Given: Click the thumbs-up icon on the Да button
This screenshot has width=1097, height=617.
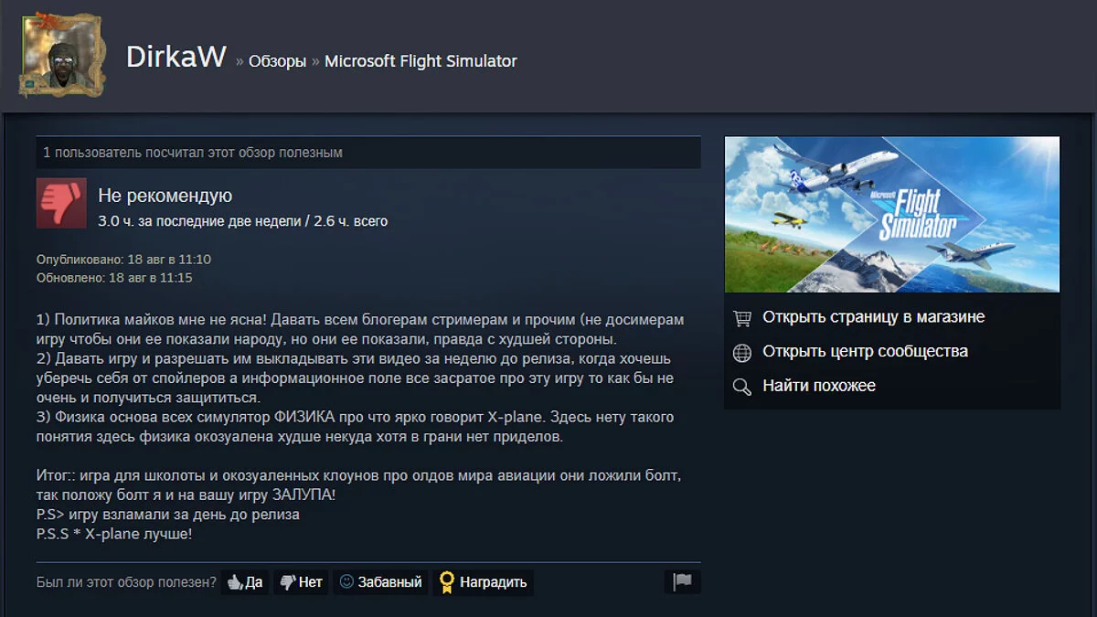Looking at the screenshot, I should pos(235,582).
